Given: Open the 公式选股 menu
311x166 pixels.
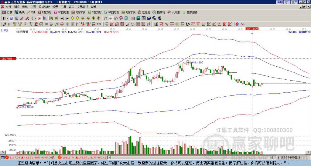Looking at the screenshot, I should click(44, 7).
